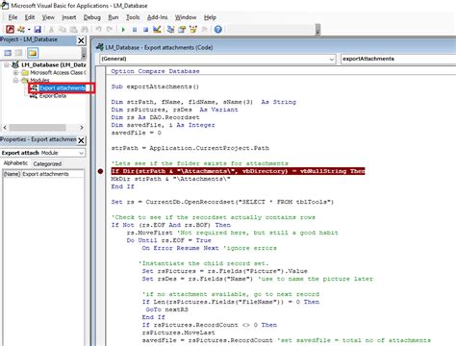Toggle Design Mode icon

(x=157, y=30)
